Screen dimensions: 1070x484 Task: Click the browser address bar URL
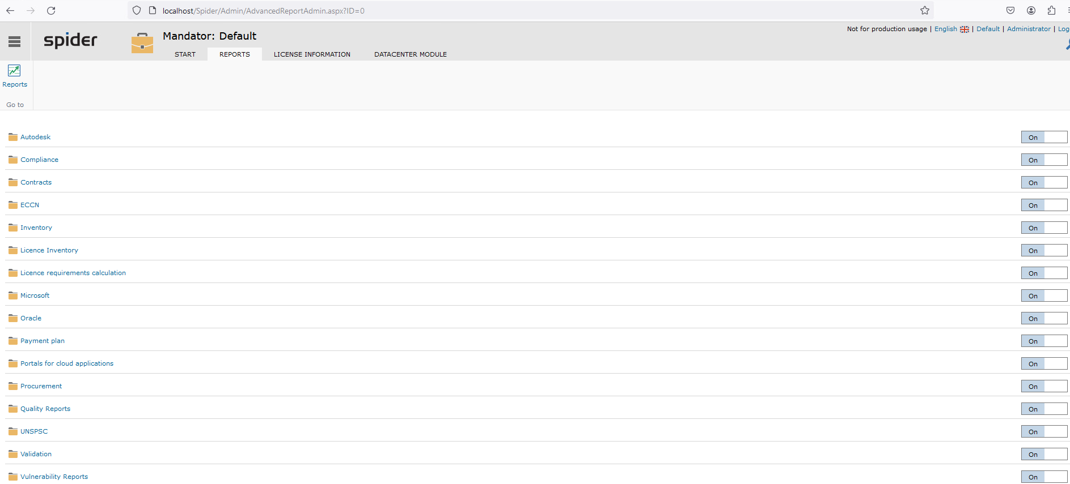(264, 11)
